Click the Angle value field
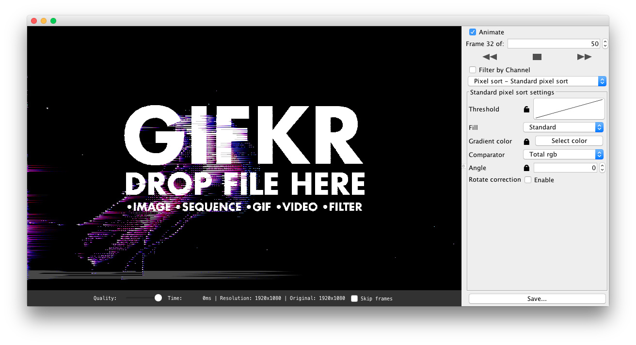 point(566,168)
